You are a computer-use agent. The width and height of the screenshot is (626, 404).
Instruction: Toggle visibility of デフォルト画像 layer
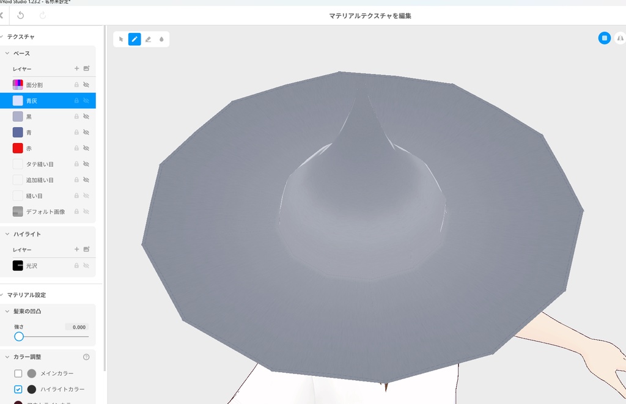click(86, 211)
